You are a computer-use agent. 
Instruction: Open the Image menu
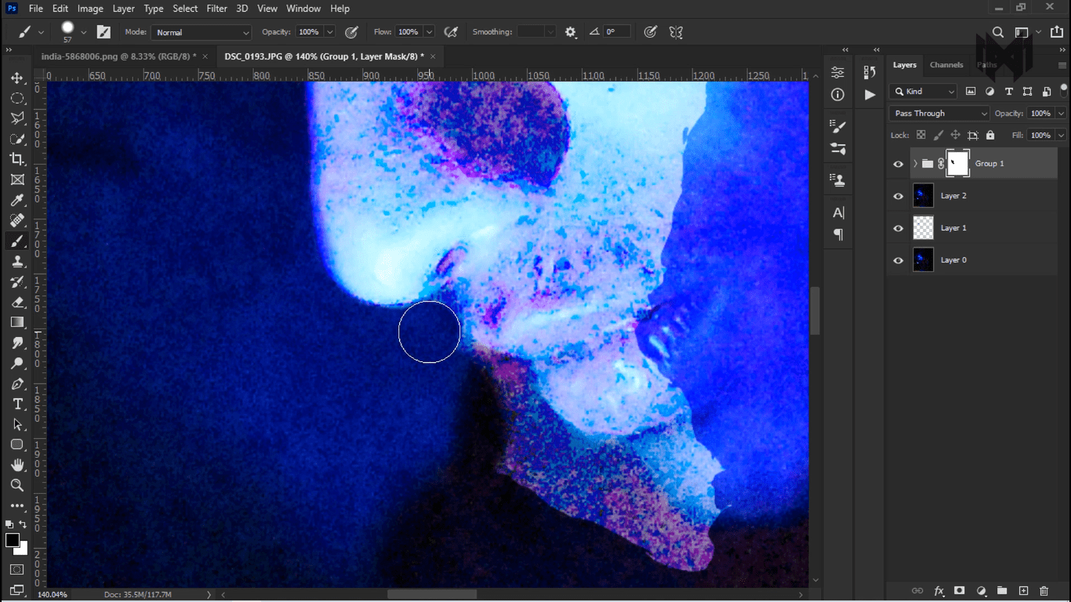pos(90,9)
